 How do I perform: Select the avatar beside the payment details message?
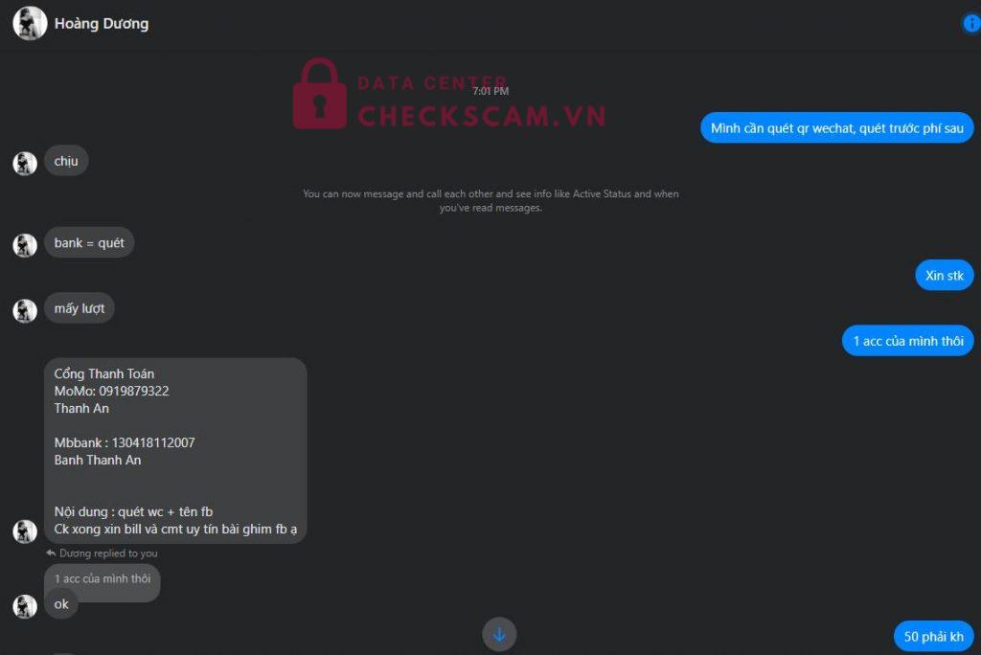(x=25, y=531)
